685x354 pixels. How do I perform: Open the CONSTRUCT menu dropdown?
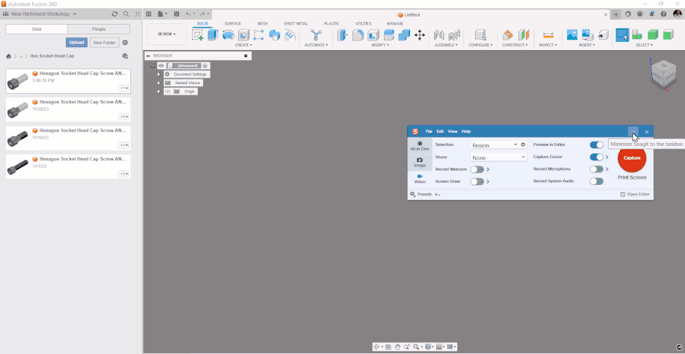(x=515, y=45)
